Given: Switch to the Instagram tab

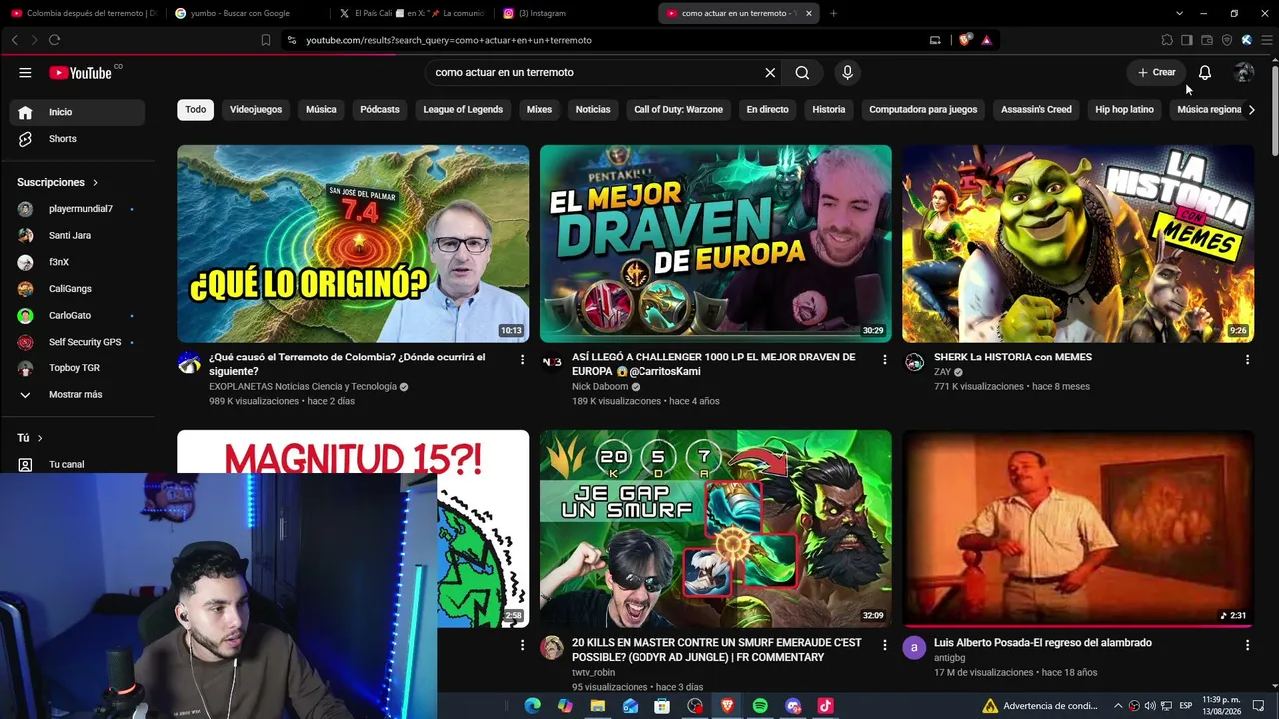Looking at the screenshot, I should (576, 13).
